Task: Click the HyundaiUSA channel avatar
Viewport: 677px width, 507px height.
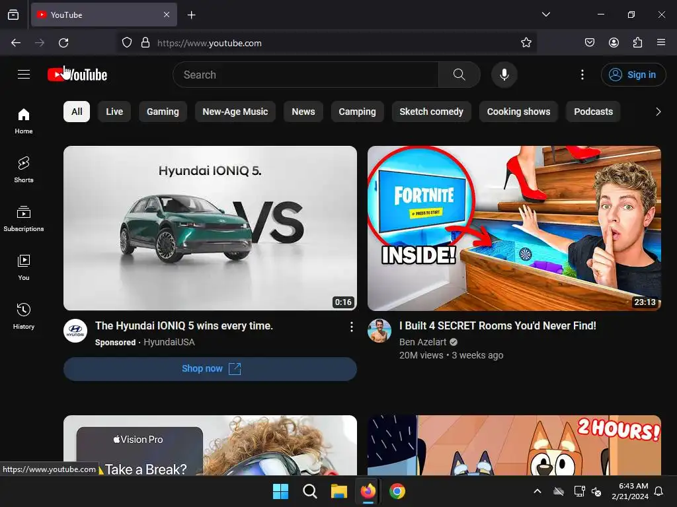Action: (75, 331)
